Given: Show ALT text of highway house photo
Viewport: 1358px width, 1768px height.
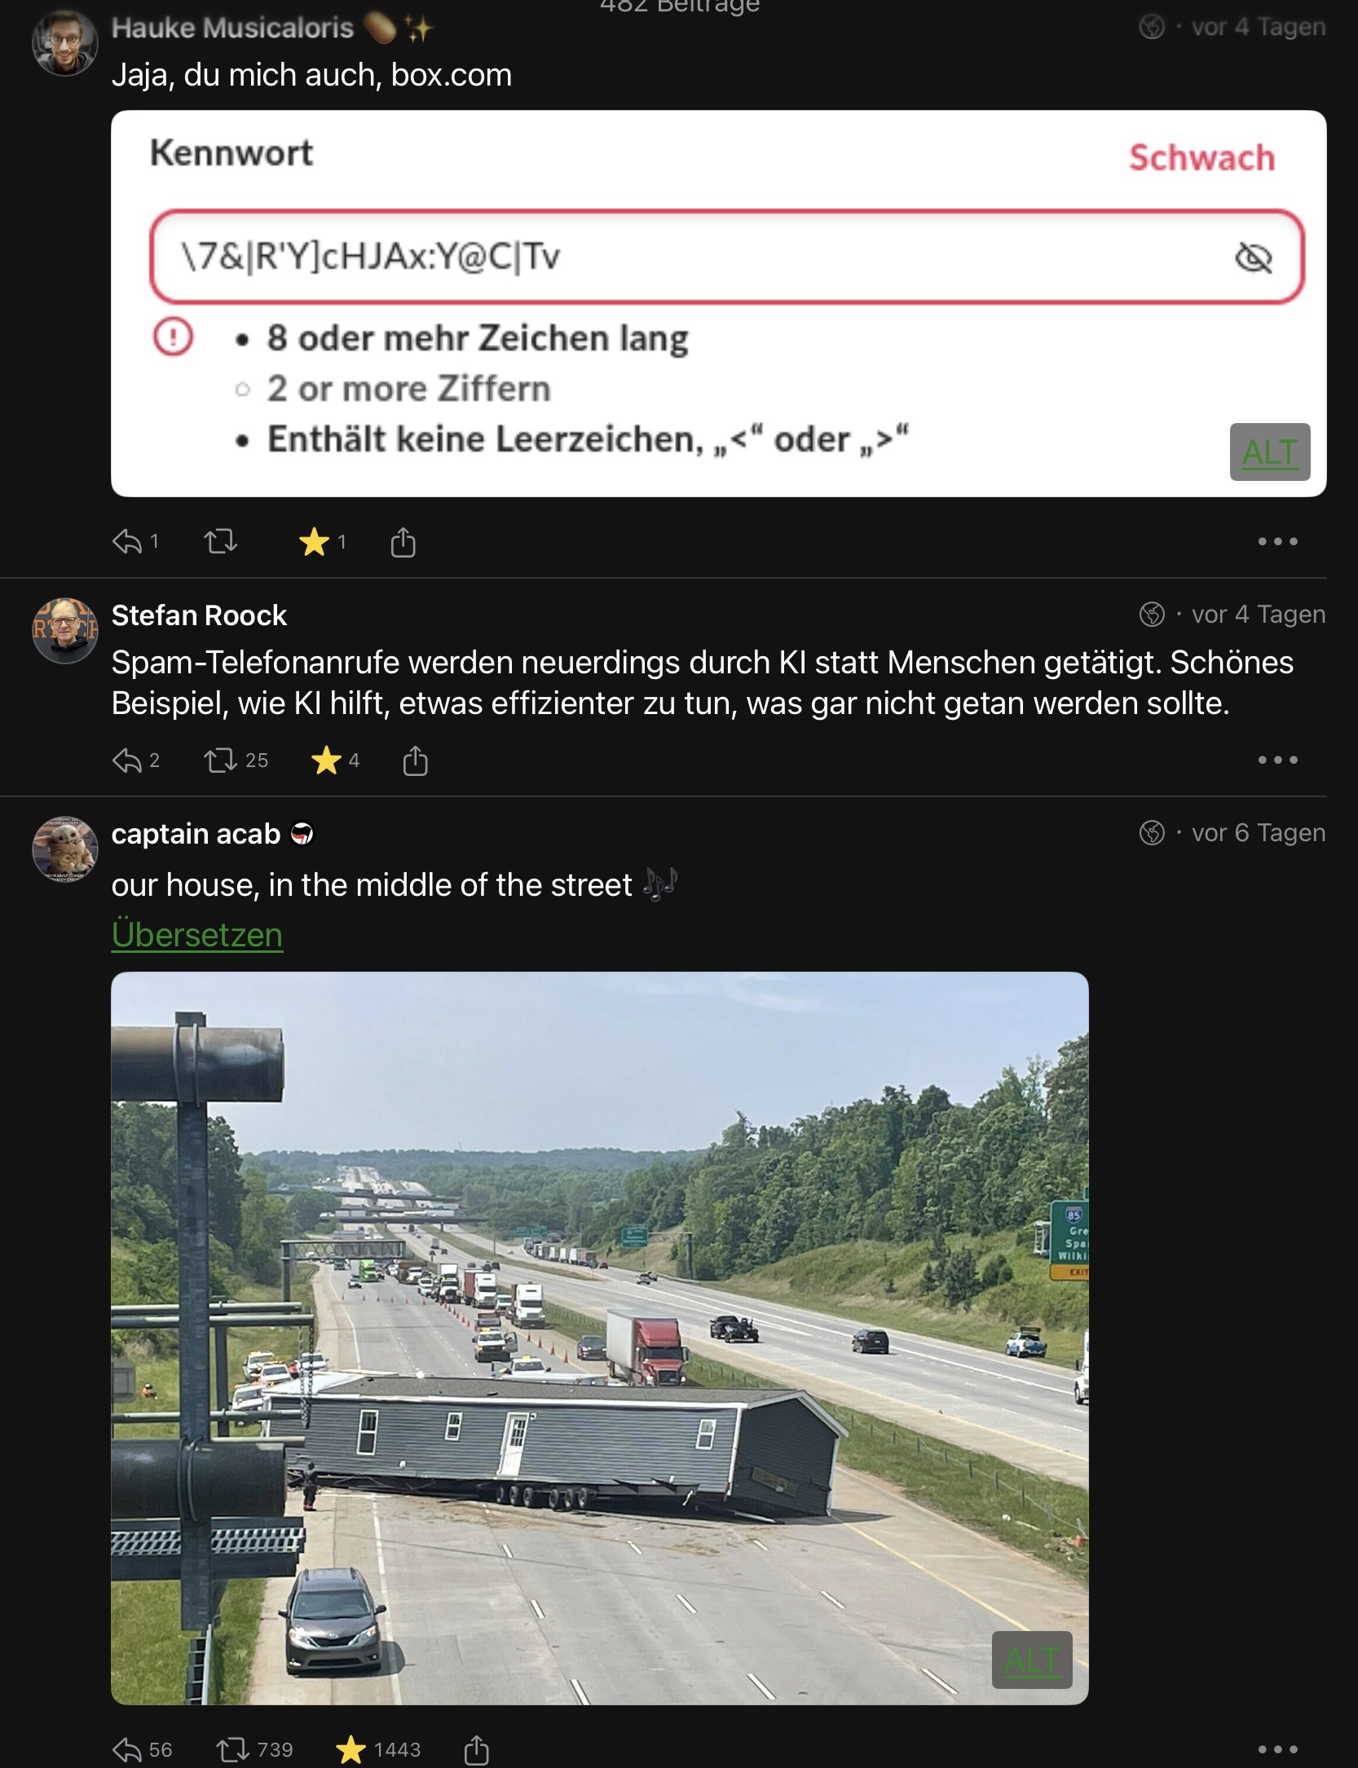Looking at the screenshot, I should point(1031,1660).
